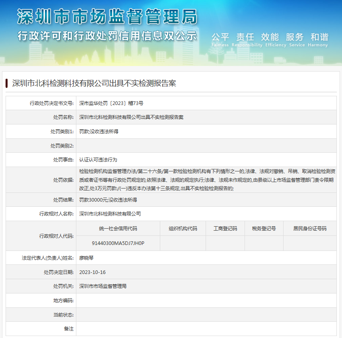Click the decision date 2023-10-16
The width and height of the screenshot is (342, 338).
92,272
